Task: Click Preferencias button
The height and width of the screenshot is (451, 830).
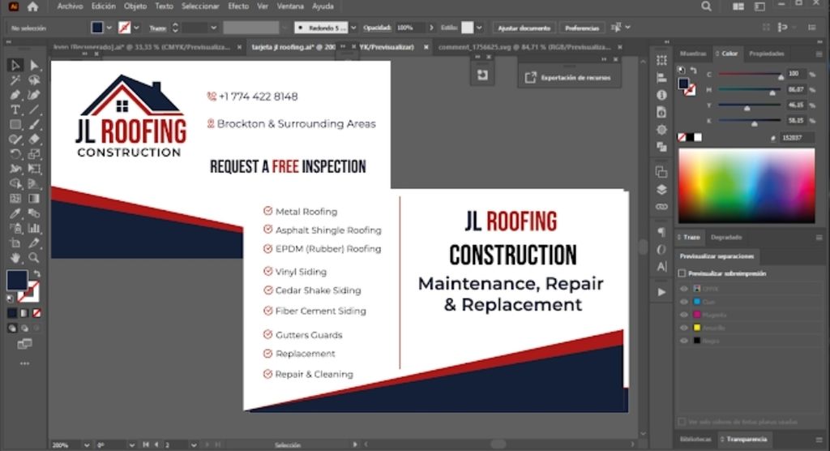Action: coord(582,28)
